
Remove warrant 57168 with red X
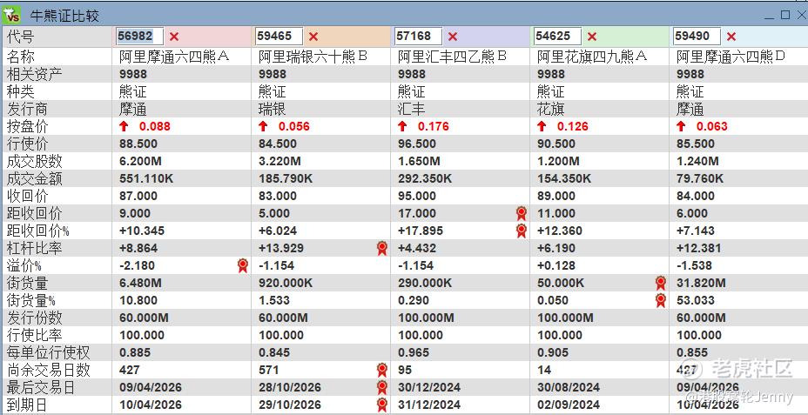point(453,37)
